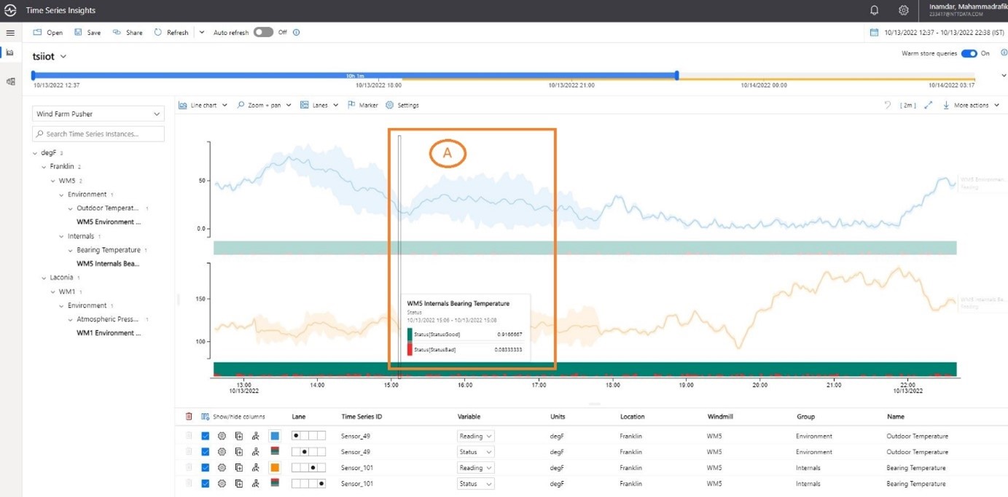Click the right handle of the time range slider
Screen dimensions: 1008x497
[x=677, y=75]
